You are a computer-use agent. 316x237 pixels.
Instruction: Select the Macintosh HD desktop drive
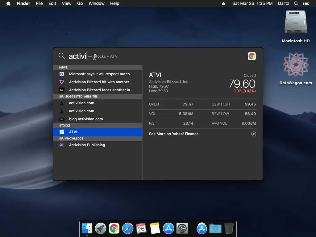click(x=295, y=27)
